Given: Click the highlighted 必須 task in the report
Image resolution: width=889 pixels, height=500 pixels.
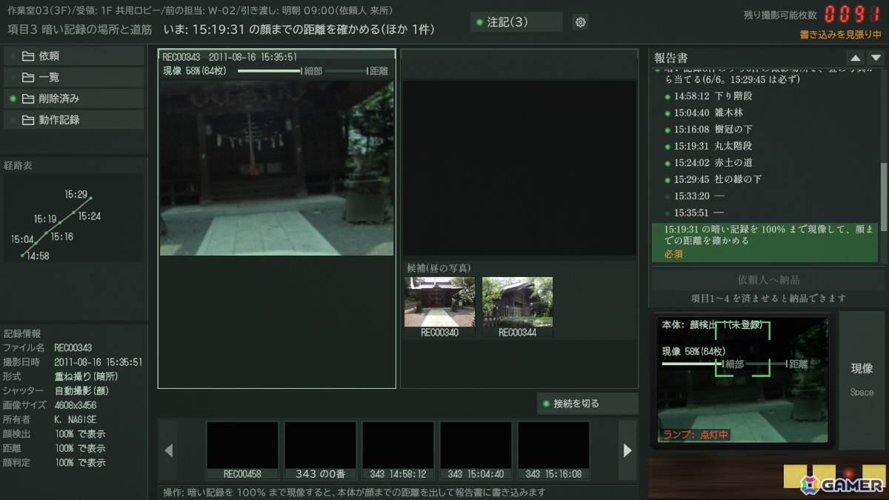Looking at the screenshot, I should point(765,242).
